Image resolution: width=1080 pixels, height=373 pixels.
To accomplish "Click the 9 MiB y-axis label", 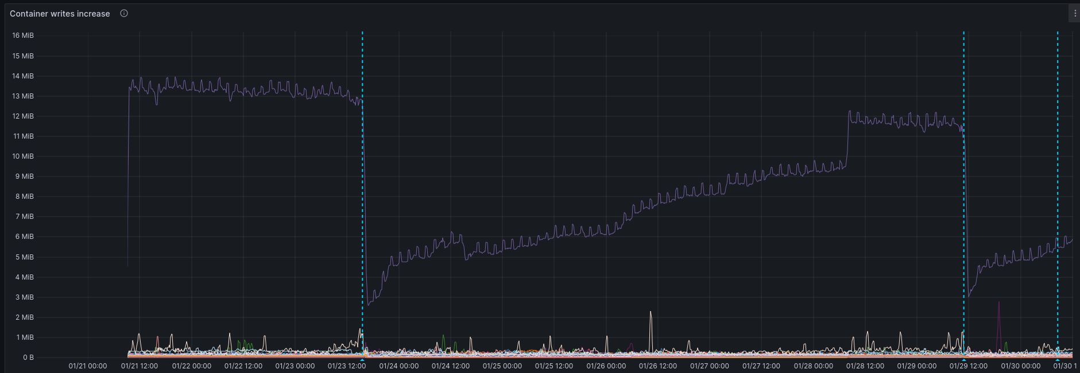I will pos(25,176).
